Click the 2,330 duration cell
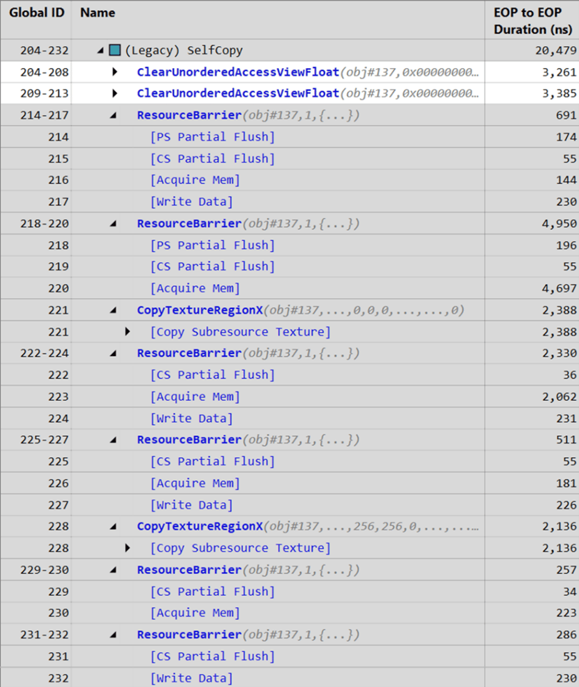The width and height of the screenshot is (579, 687). pos(559,353)
